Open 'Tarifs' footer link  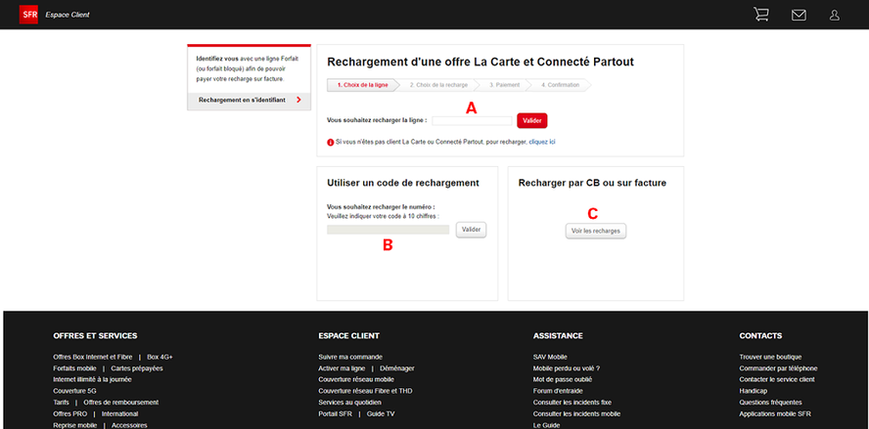click(x=61, y=403)
